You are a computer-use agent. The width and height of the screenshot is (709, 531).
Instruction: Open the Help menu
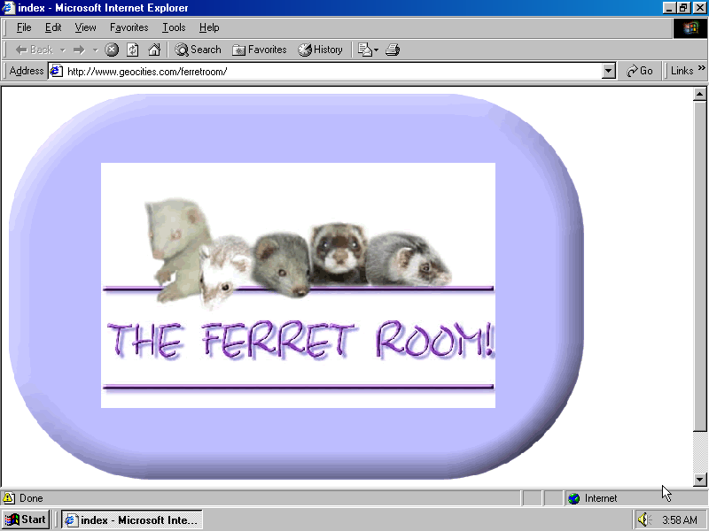[209, 27]
